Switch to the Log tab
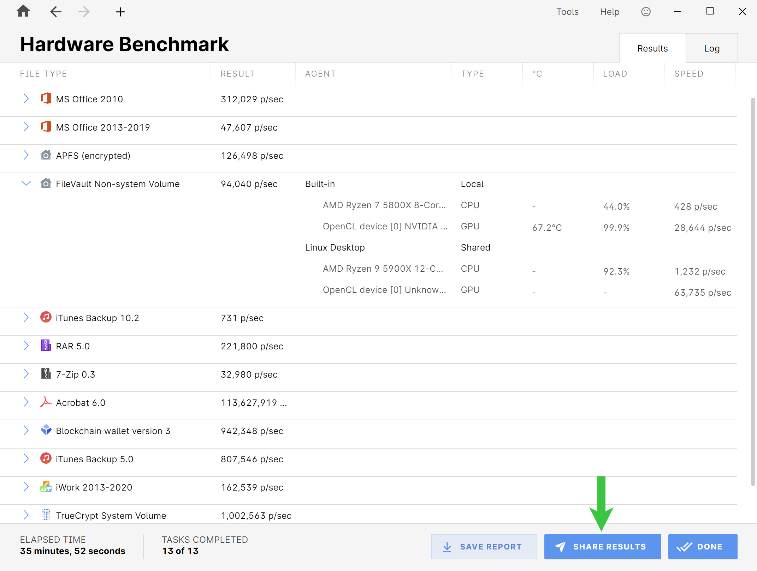This screenshot has width=757, height=571. [x=712, y=48]
